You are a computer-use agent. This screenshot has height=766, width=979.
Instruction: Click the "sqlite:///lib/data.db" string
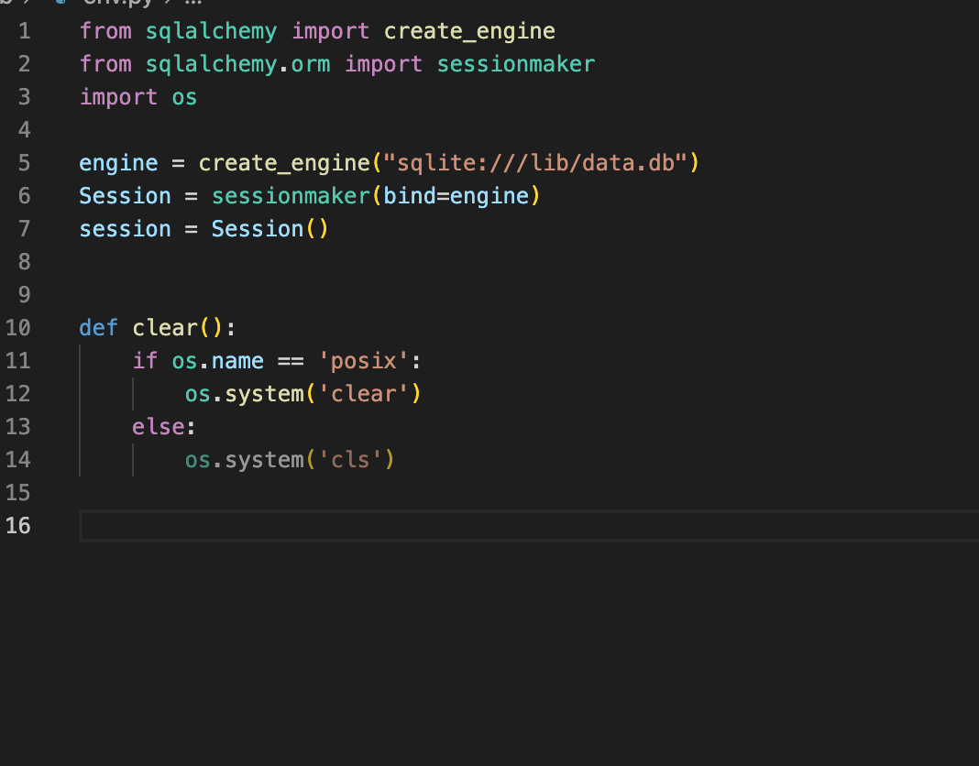[535, 163]
